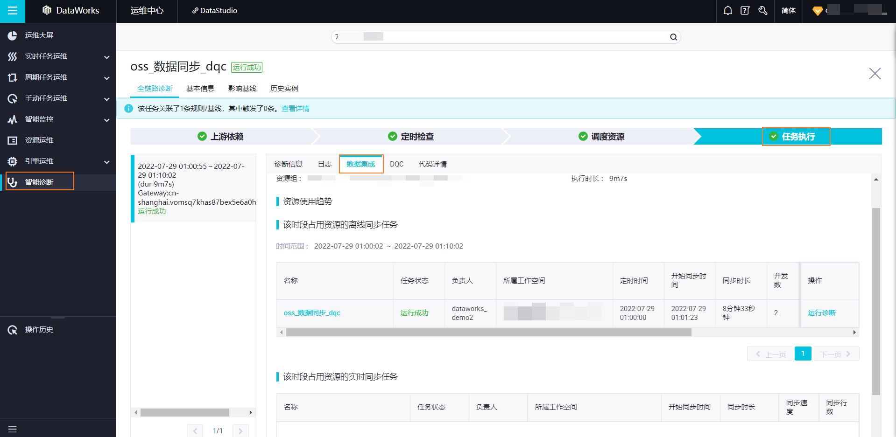
Task: Click the 运行成功 status tag beside title
Action: point(247,68)
